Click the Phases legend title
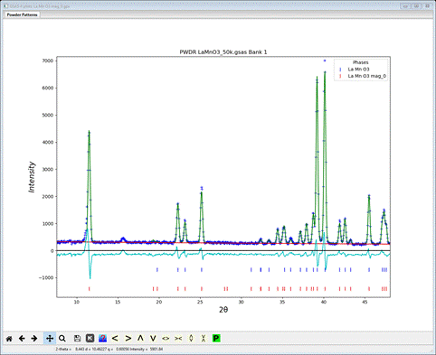 point(361,62)
